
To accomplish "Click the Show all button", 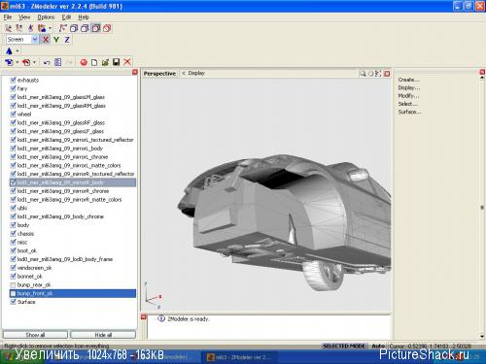I will coord(35,335).
